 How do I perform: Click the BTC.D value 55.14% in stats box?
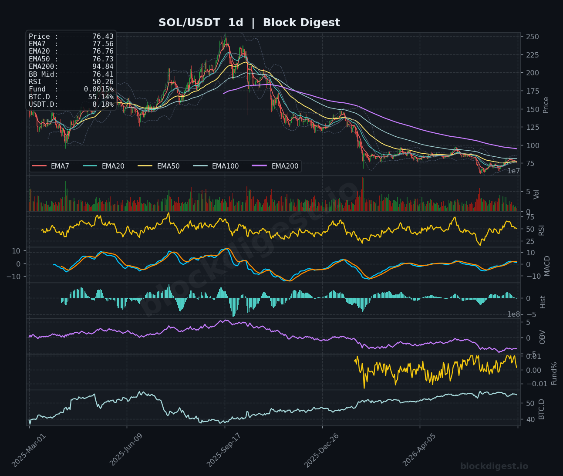tap(101, 97)
